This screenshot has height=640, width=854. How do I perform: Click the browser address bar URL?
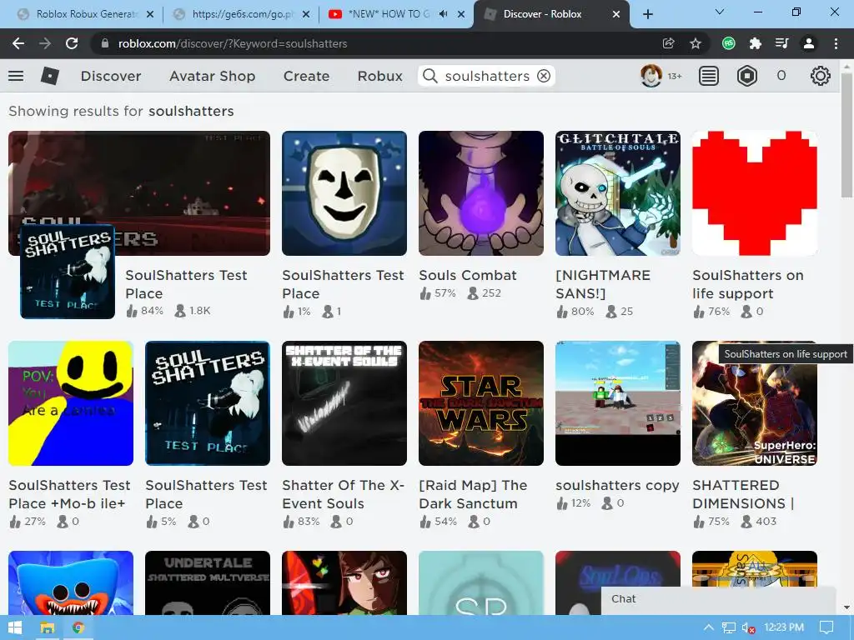point(233,43)
